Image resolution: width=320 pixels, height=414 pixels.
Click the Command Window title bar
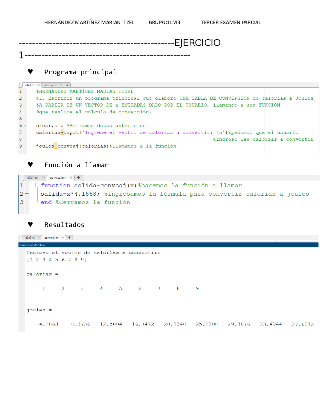[32, 245]
